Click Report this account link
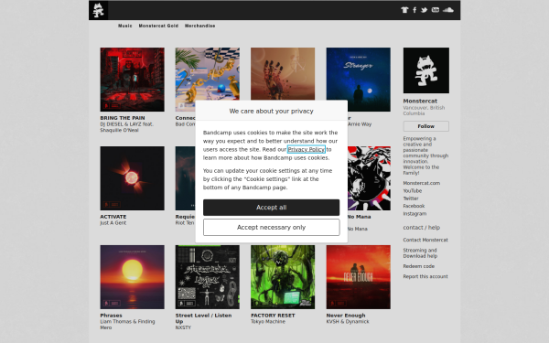The image size is (549, 343). pos(425,276)
